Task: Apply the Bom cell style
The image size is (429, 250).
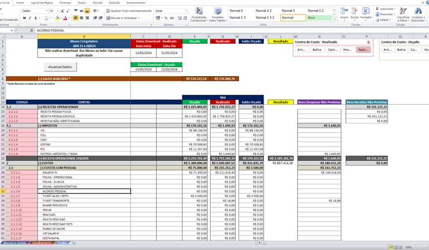Action: coord(320,18)
